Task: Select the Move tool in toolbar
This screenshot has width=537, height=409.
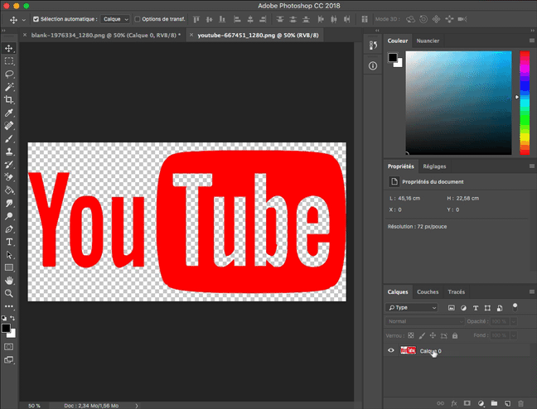Action: [9, 48]
